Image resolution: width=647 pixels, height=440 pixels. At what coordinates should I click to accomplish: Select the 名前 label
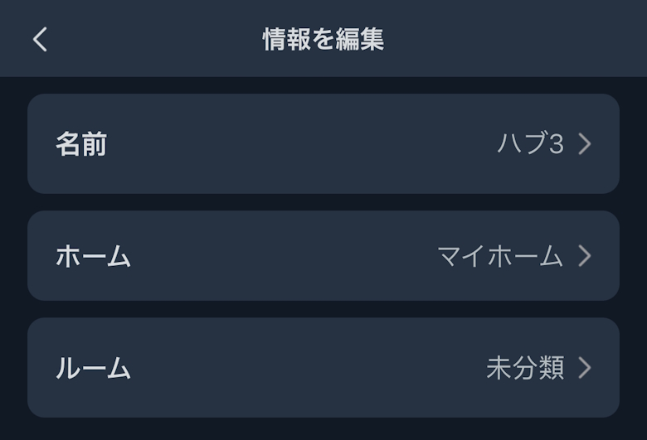click(81, 144)
